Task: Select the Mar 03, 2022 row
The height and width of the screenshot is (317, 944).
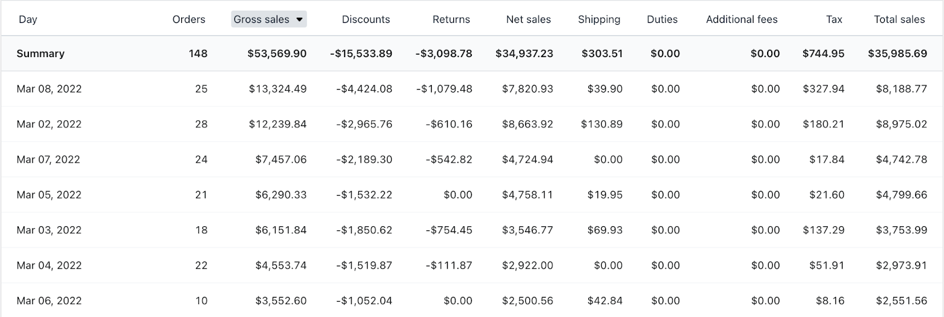Action: click(x=49, y=230)
